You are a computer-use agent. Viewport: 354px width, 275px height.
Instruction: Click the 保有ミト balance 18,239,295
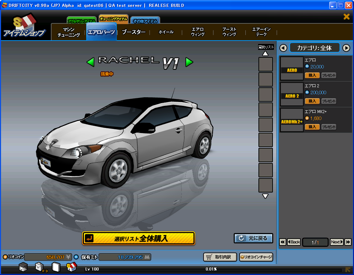pyautogui.click(x=125, y=257)
